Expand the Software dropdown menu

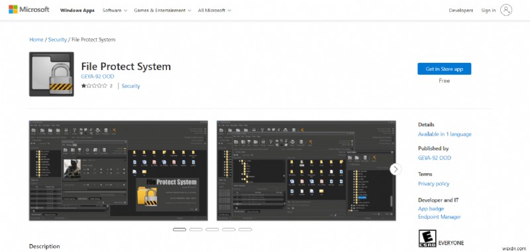(115, 11)
